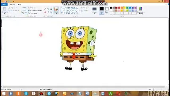Open the shape Fill dropdown
The image size is (170, 96).
click(85, 11)
